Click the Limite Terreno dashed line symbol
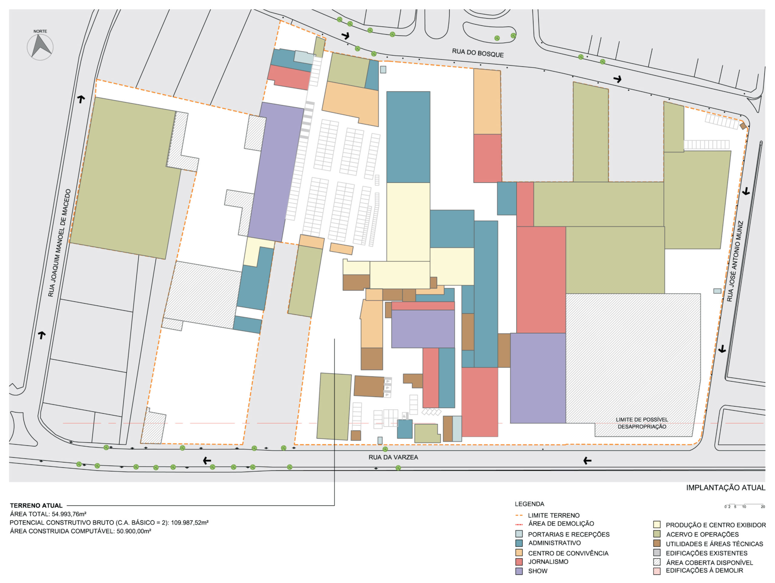 [519, 516]
